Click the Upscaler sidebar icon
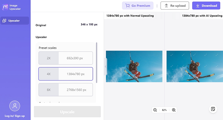This screenshot has height=120, width=223. coord(4,21)
